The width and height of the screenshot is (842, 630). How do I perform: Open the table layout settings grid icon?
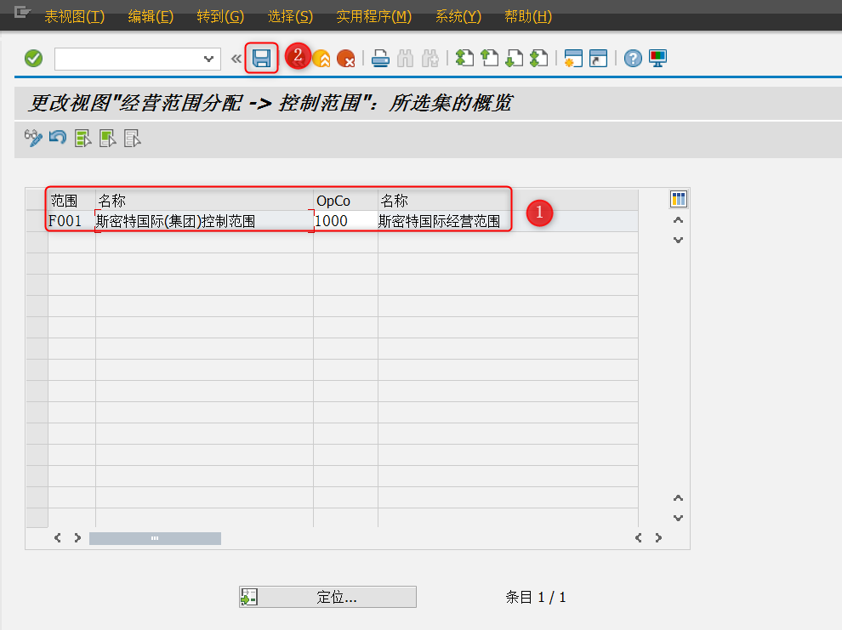(678, 198)
